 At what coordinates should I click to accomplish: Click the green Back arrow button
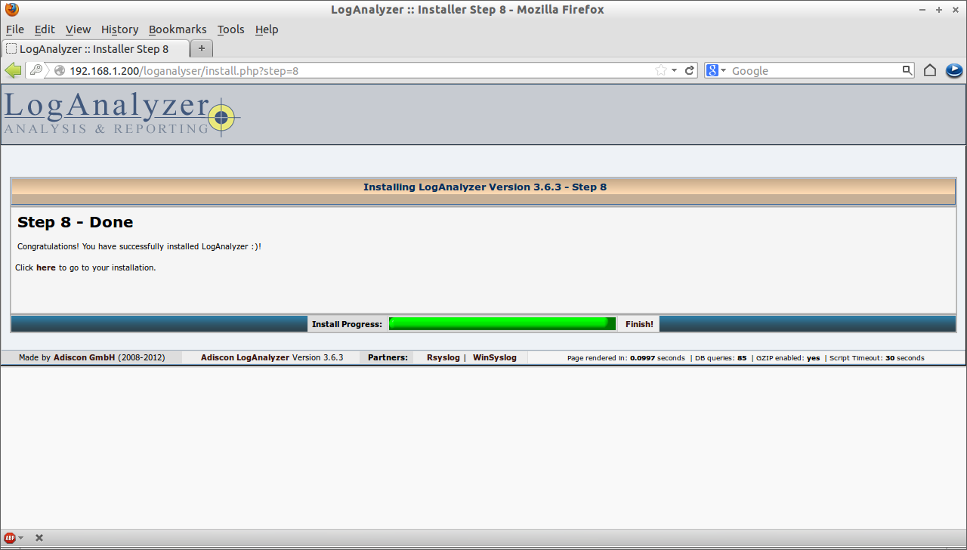[13, 70]
